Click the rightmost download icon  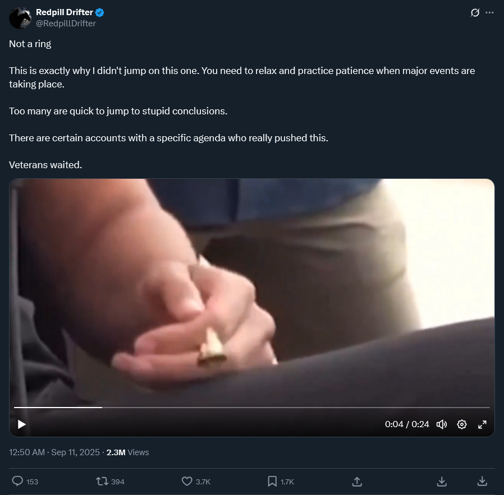(x=482, y=481)
